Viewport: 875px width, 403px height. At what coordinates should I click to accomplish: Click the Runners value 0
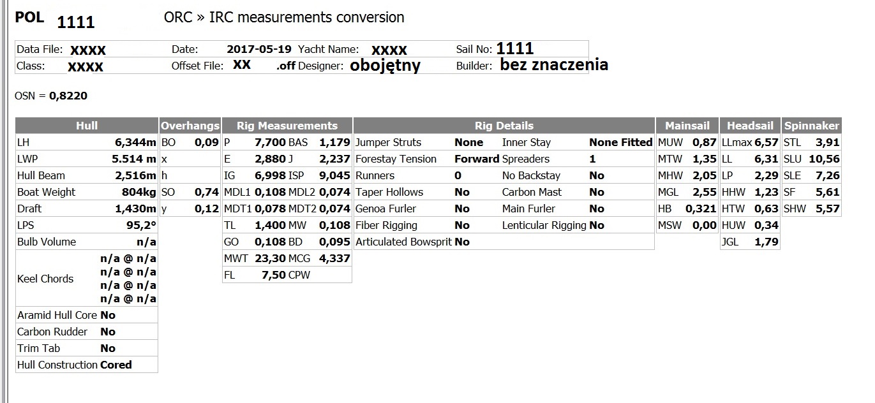(458, 175)
